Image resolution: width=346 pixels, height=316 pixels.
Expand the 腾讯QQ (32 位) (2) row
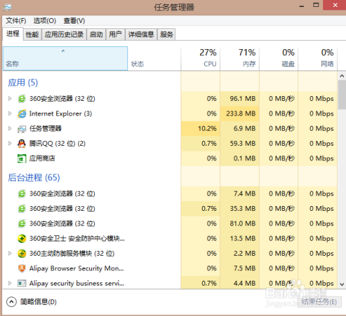click(10, 144)
